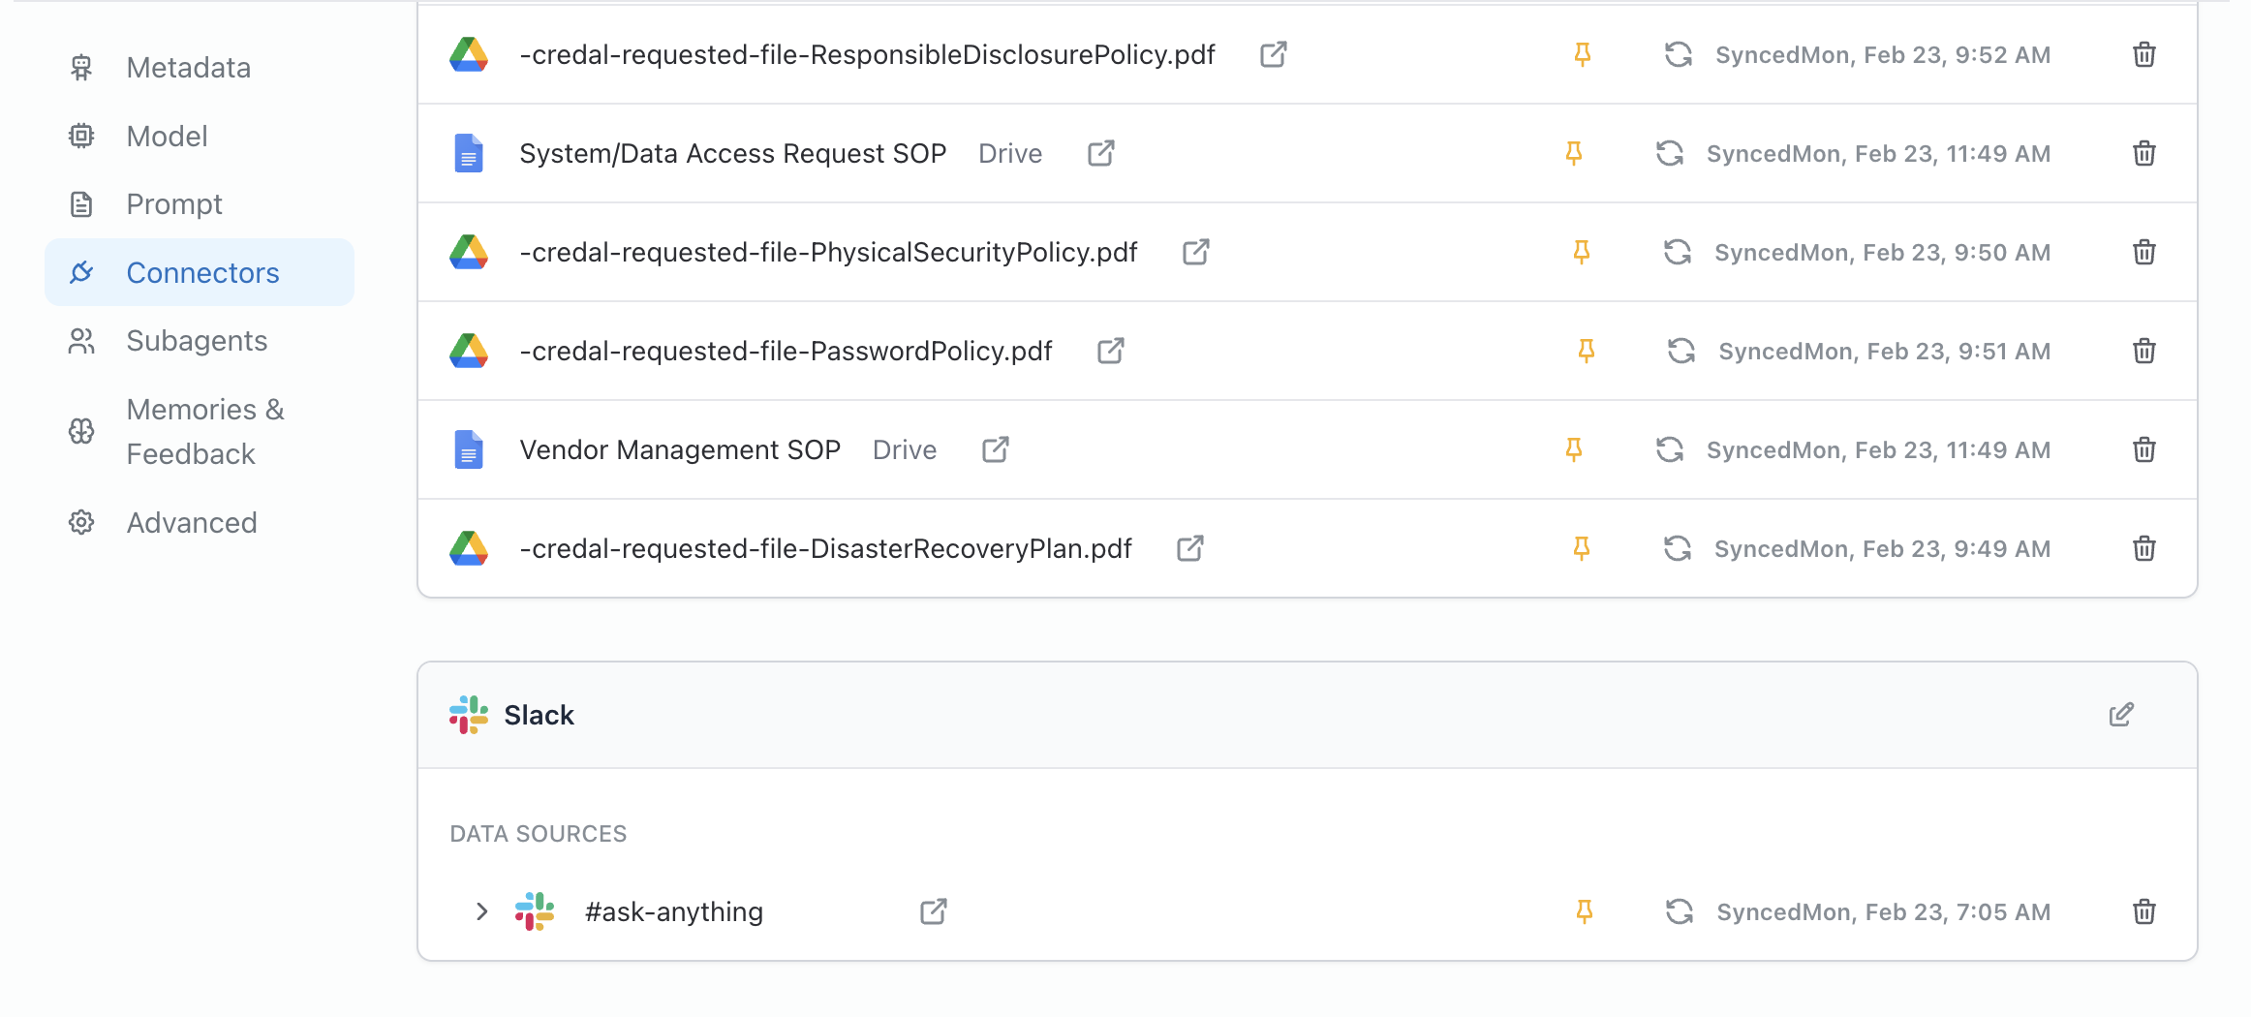Click the external link icon beside Vendor Management SOP
Screen dimensions: 2251x1017
coord(994,449)
